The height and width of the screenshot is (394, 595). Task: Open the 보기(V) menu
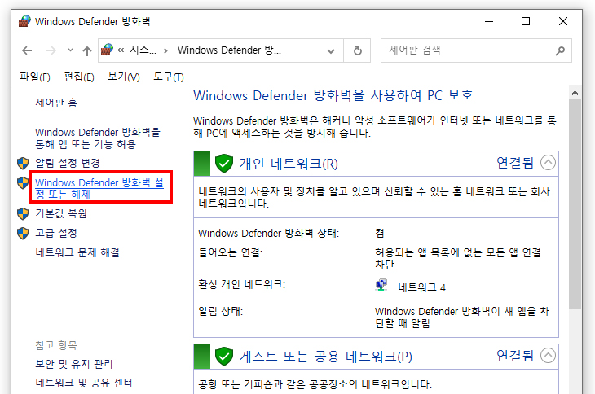124,77
